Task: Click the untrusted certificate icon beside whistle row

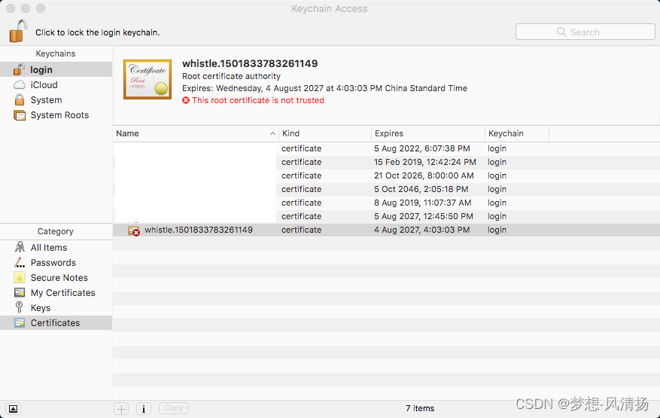Action: (x=134, y=230)
